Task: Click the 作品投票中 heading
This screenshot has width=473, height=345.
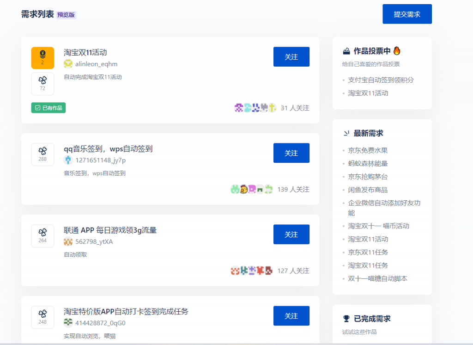Action: tap(372, 51)
